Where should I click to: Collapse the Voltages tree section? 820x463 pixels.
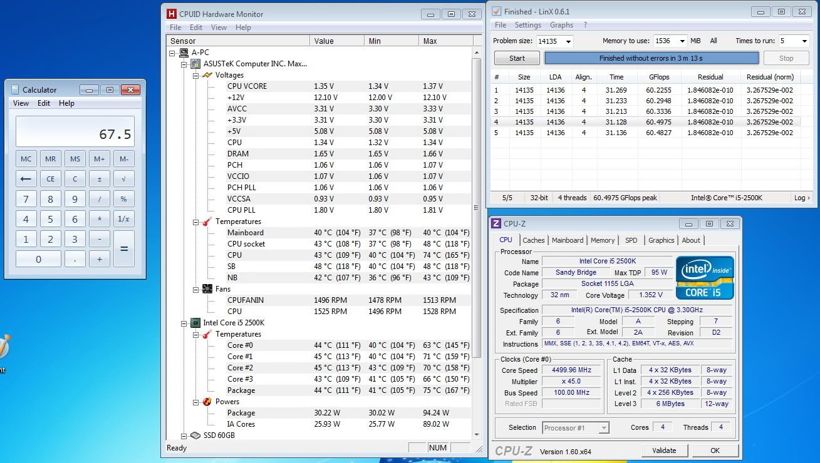(195, 75)
